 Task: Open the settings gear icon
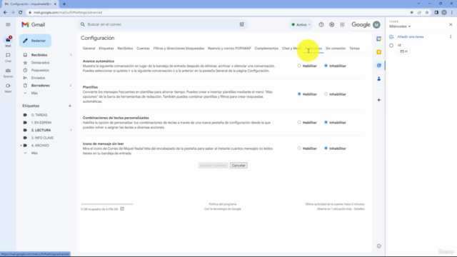pos(331,25)
